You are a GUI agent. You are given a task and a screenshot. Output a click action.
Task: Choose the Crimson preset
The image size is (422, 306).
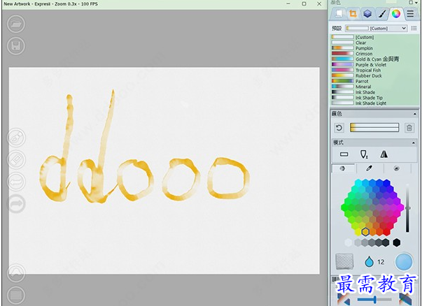click(x=352, y=54)
